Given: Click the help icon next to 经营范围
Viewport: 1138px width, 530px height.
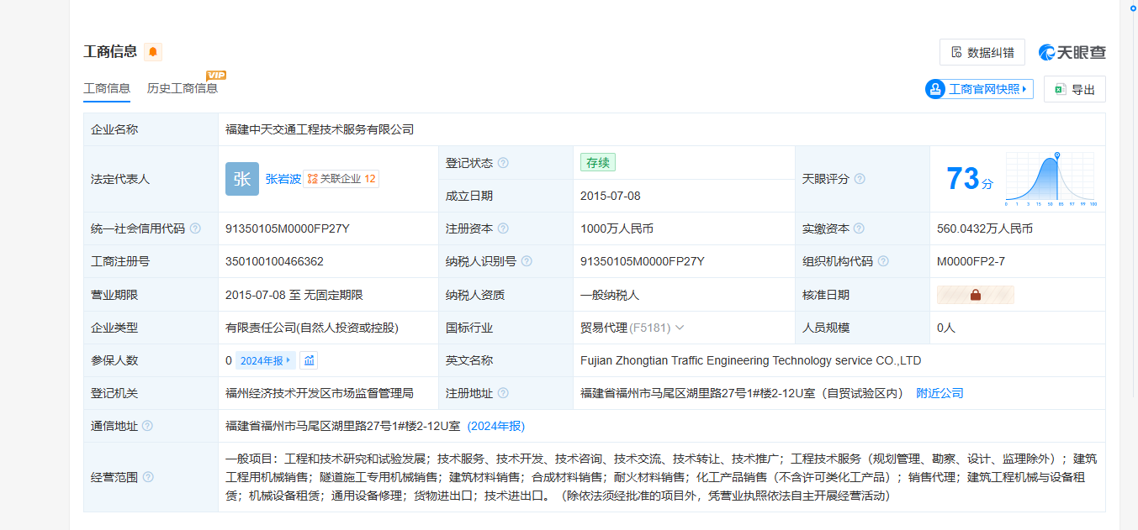Looking at the screenshot, I should tap(148, 477).
